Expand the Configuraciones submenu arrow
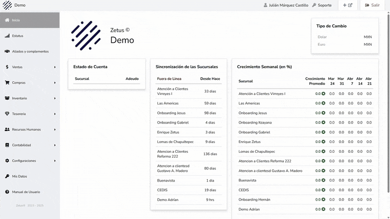 (x=55, y=161)
